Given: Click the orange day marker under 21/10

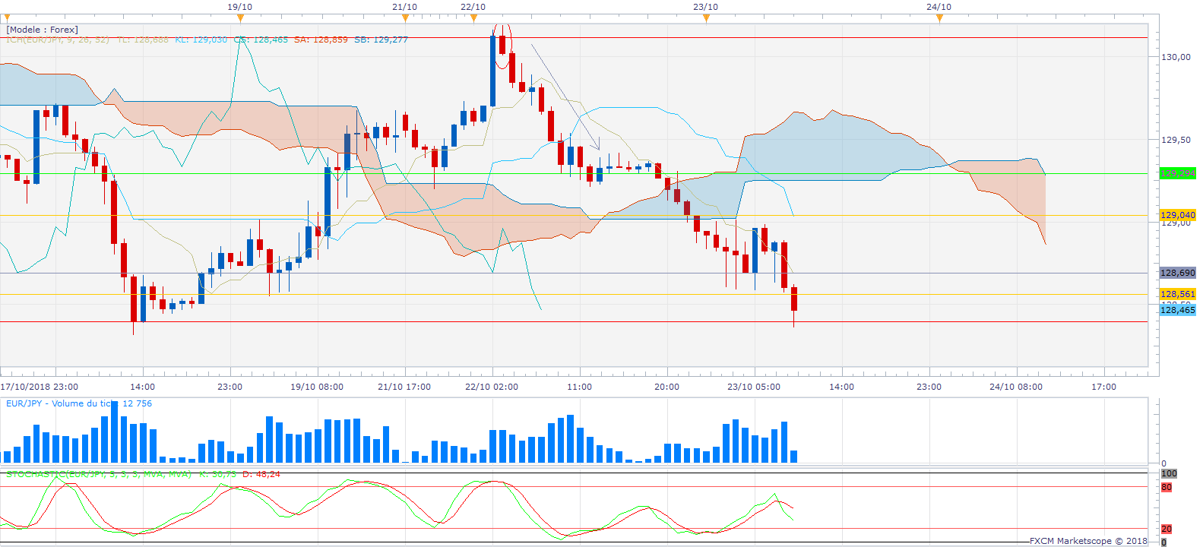Looking at the screenshot, I should [x=405, y=17].
